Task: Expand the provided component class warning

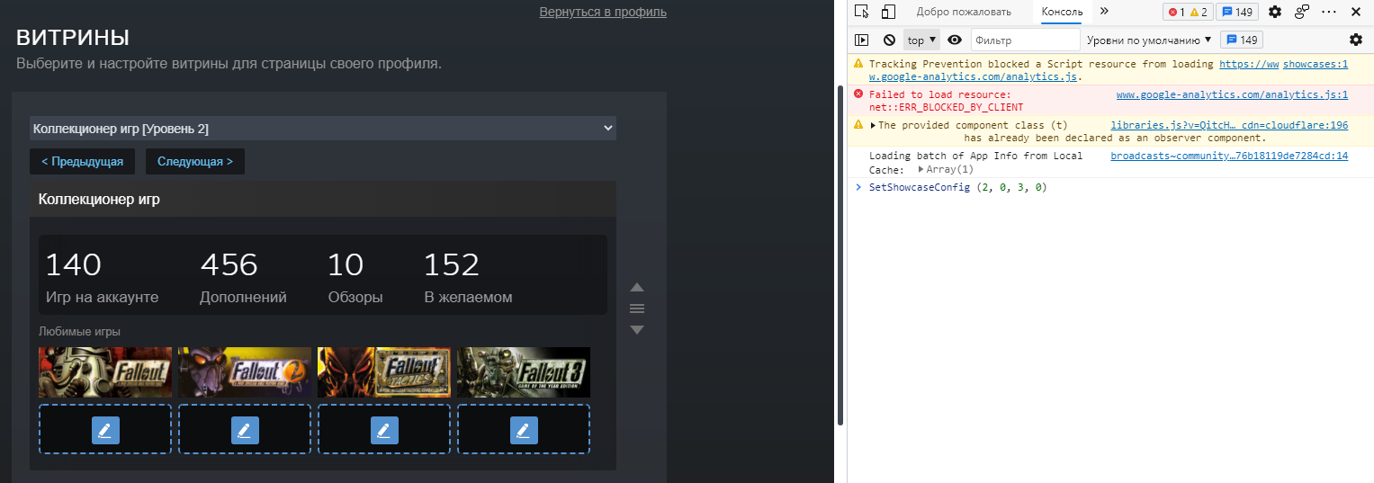Action: pyautogui.click(x=873, y=125)
